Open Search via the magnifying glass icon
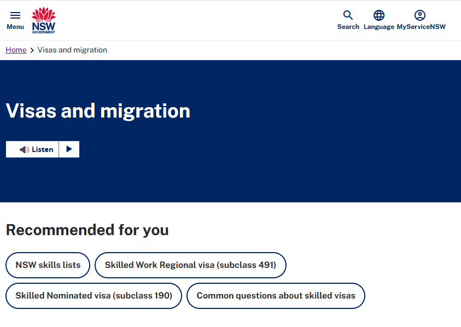The height and width of the screenshot is (327, 461). [x=348, y=15]
